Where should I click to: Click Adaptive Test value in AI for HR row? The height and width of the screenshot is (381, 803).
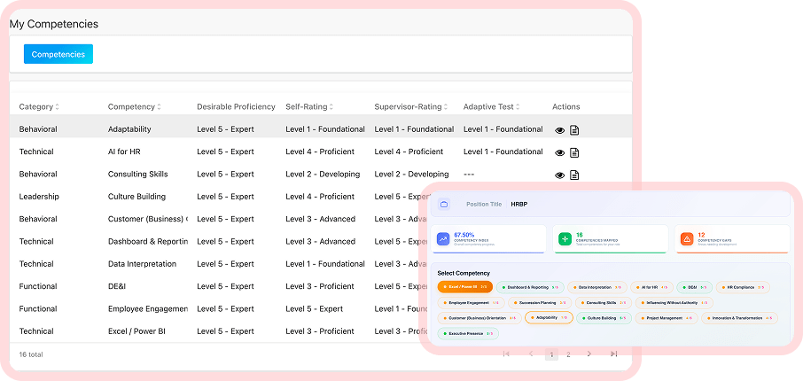pos(503,152)
